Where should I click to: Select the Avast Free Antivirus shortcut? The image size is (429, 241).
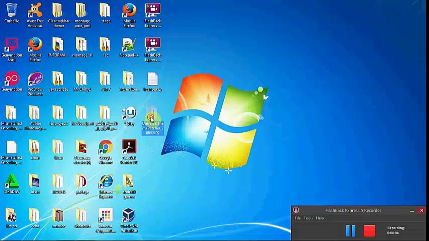tap(35, 15)
